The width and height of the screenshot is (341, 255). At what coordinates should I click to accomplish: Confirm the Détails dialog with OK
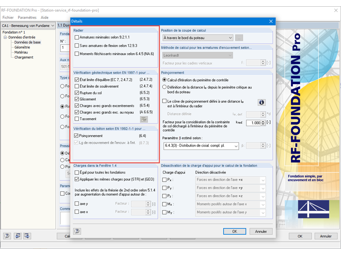point(234,231)
